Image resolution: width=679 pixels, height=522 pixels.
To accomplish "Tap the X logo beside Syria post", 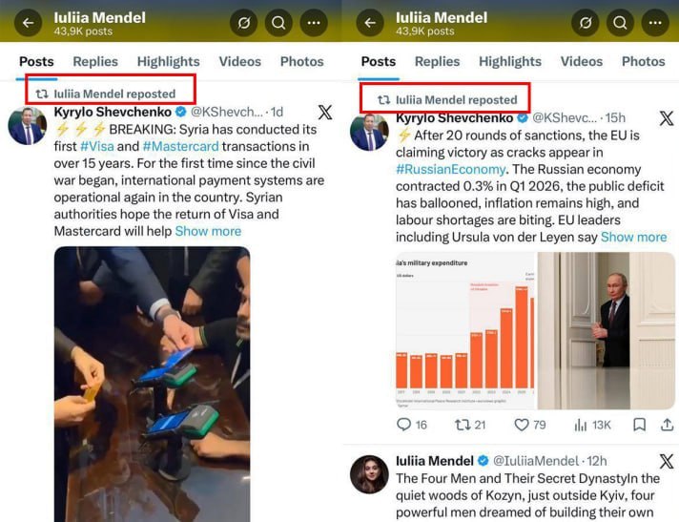I will (x=325, y=113).
